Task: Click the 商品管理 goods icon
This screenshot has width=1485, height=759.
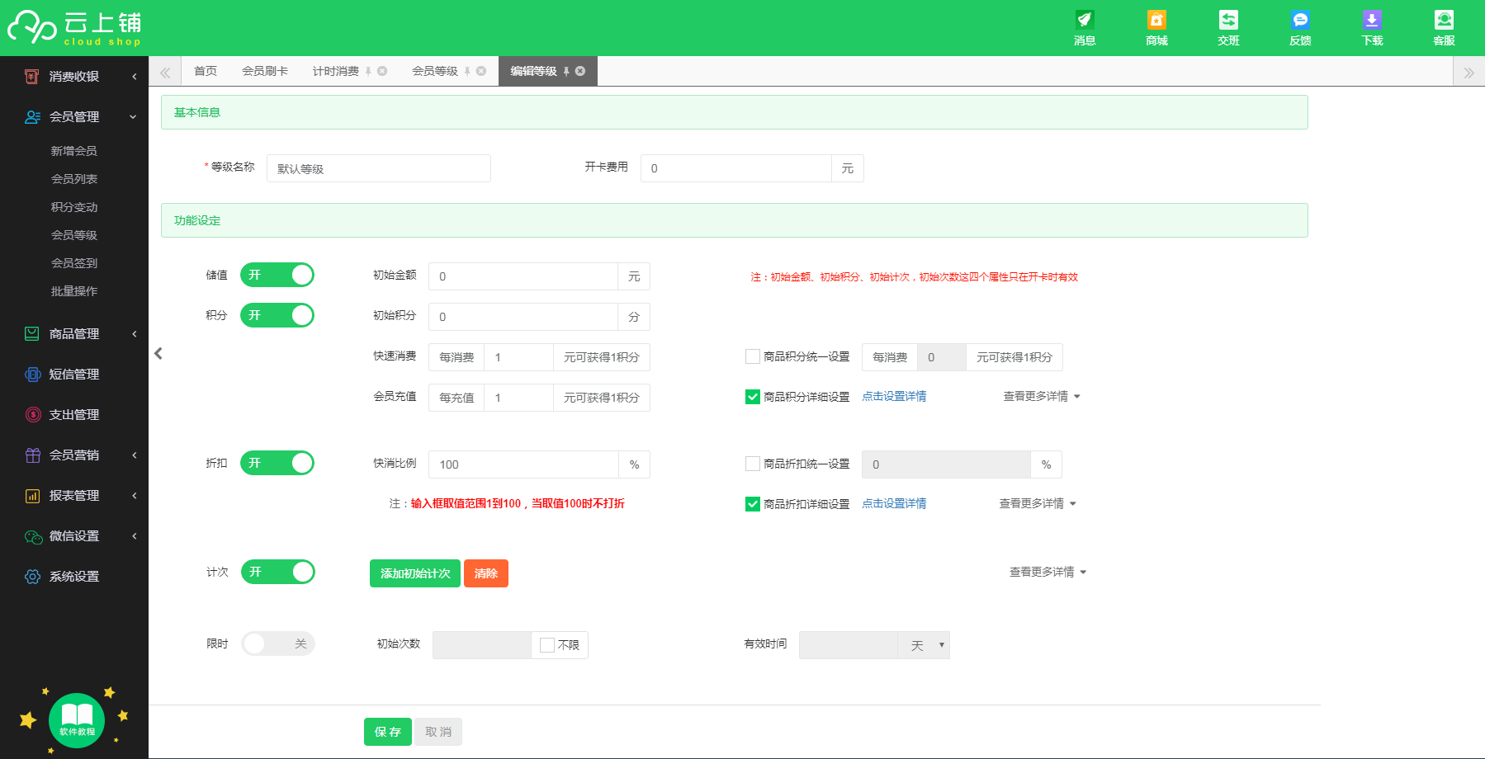Action: tap(32, 334)
